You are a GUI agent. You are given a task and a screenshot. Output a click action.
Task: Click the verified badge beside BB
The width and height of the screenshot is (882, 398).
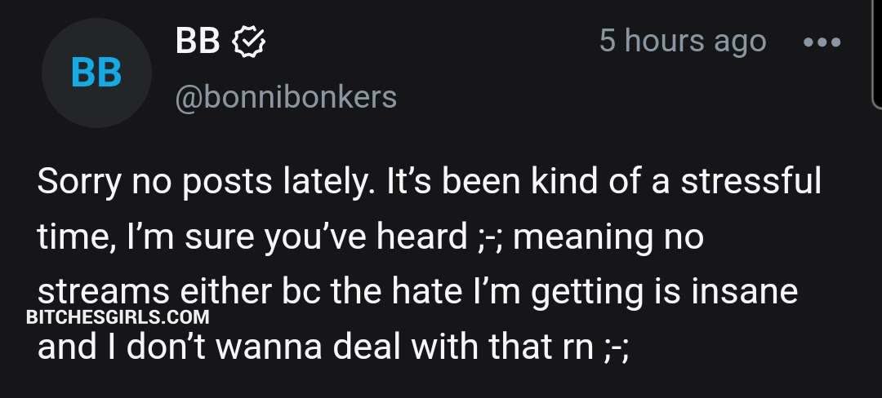(x=247, y=41)
